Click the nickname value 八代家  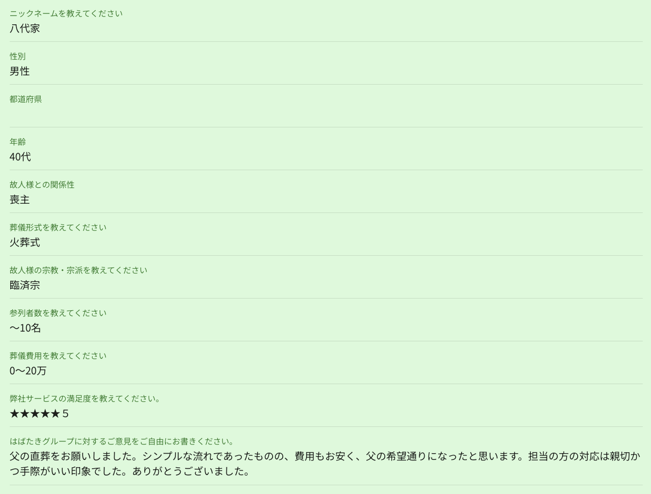point(25,29)
